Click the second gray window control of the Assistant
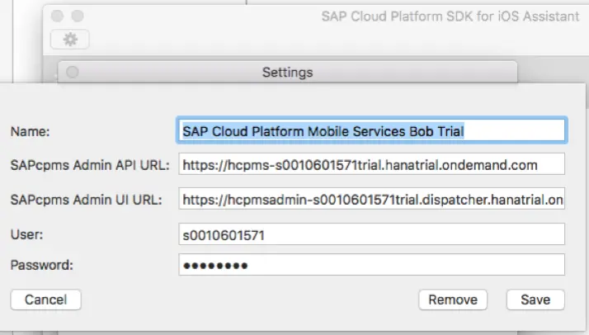589x335 pixels. (78, 17)
